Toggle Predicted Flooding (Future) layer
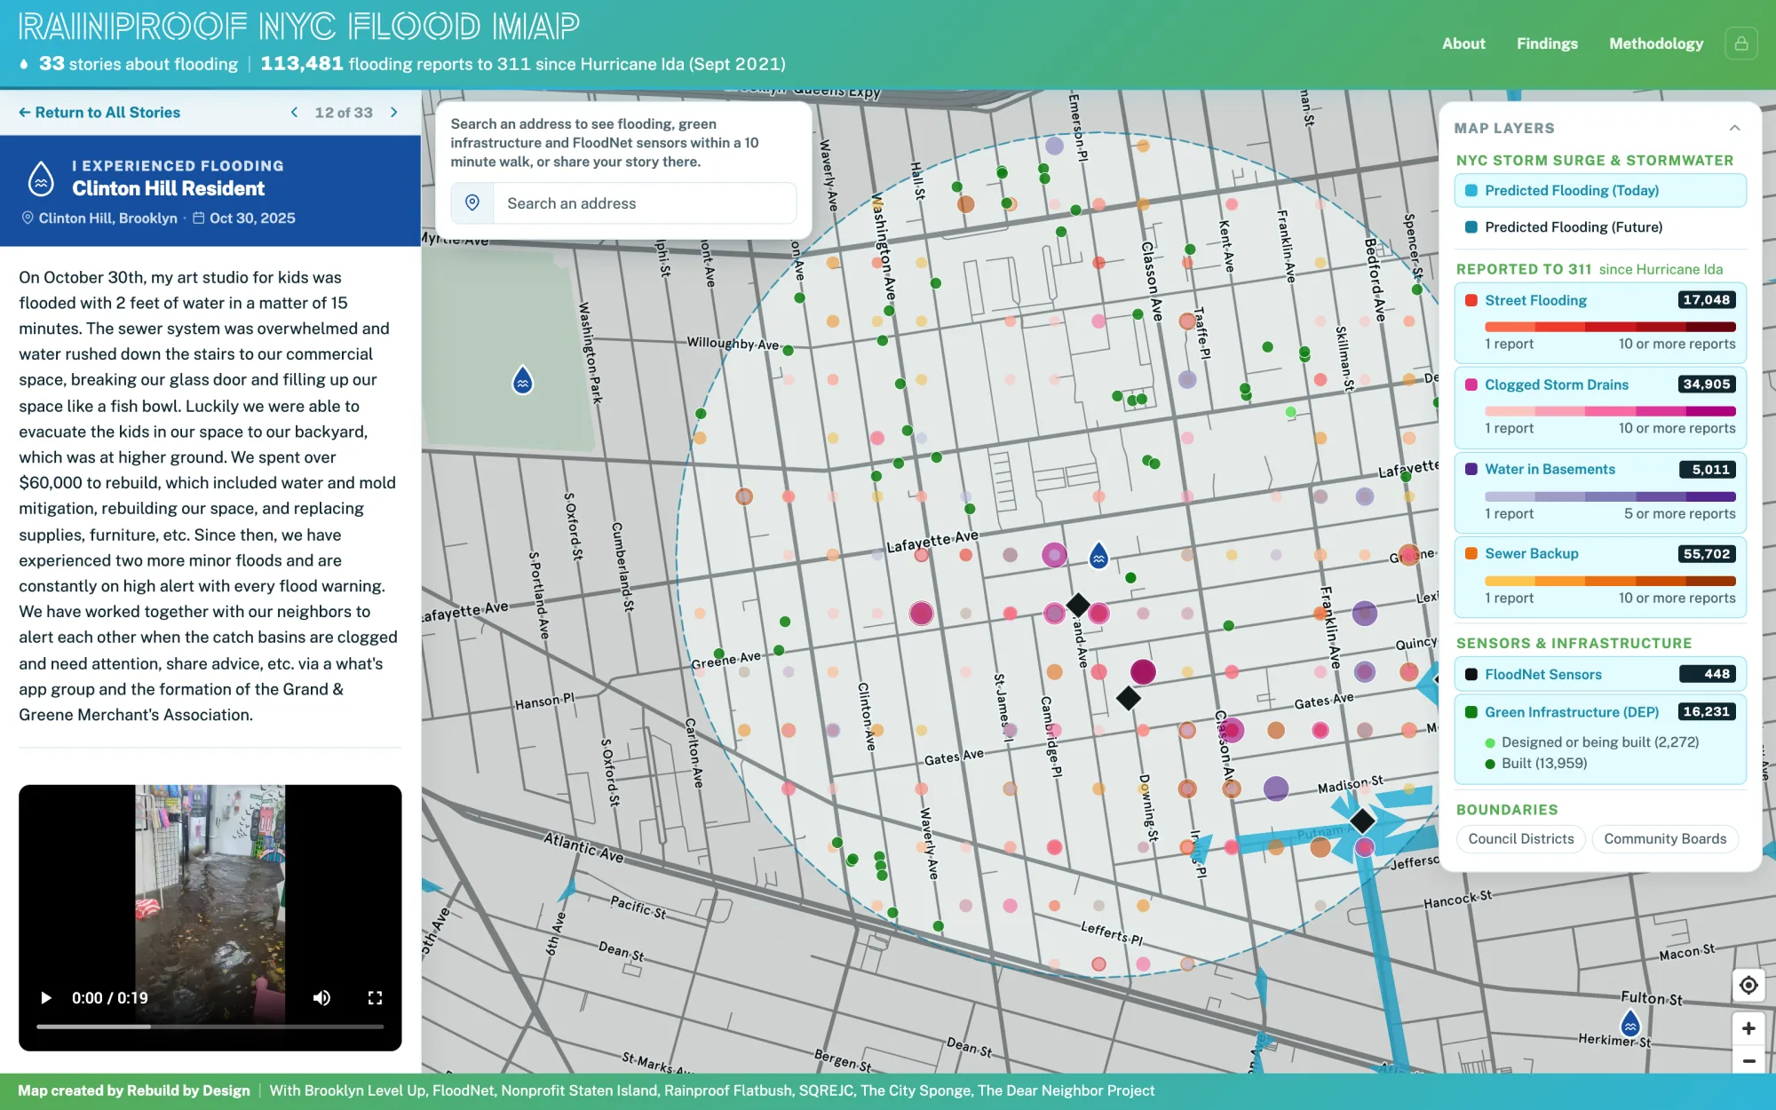Image resolution: width=1776 pixels, height=1110 pixels. (1600, 227)
